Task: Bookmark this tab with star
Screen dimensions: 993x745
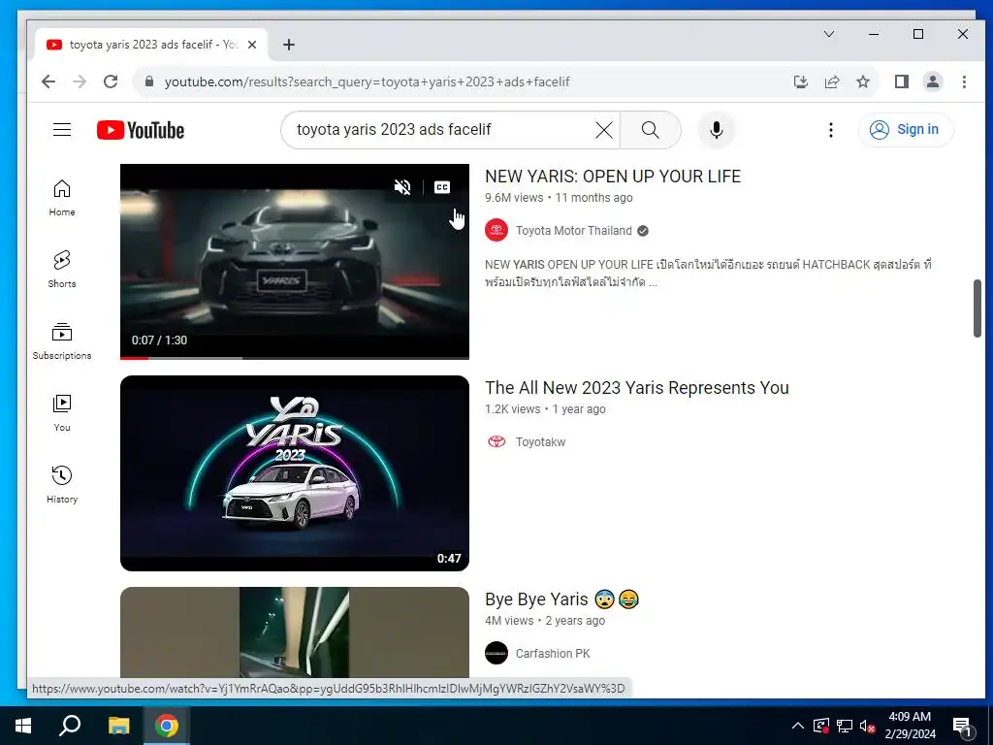Action: [x=862, y=81]
